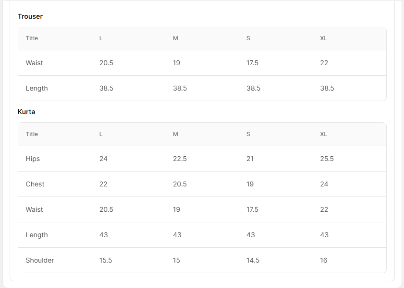404x288 pixels.
Task: Click Kurta Chest value for size M
Action: point(180,184)
